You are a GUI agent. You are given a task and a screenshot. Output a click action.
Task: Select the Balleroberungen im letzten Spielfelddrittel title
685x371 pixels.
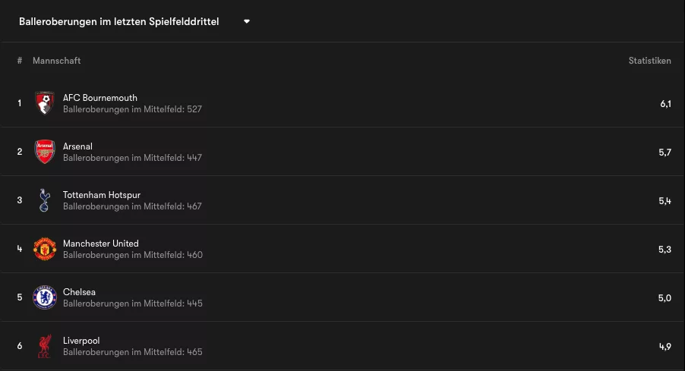(x=118, y=21)
